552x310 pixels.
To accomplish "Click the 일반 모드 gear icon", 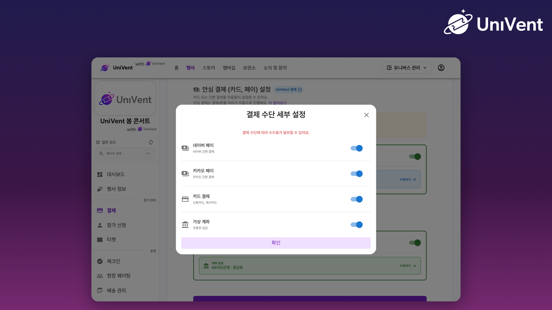I will click(98, 142).
